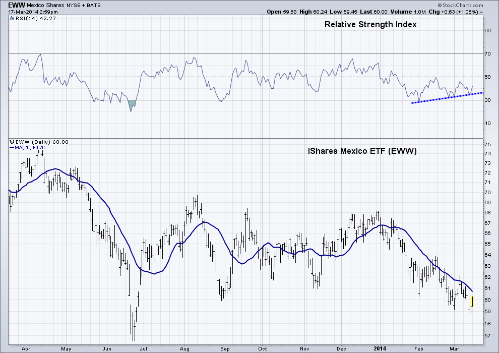The height and width of the screenshot is (353, 499).
Task: Click the Jun label on the date axis
Action: tap(107, 349)
